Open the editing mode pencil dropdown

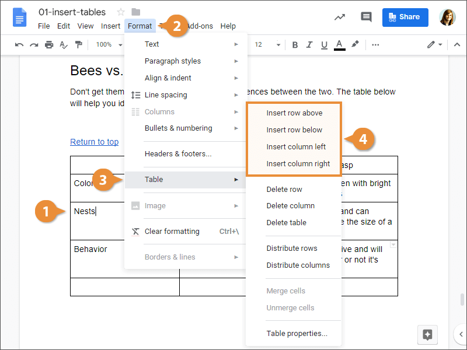point(434,45)
